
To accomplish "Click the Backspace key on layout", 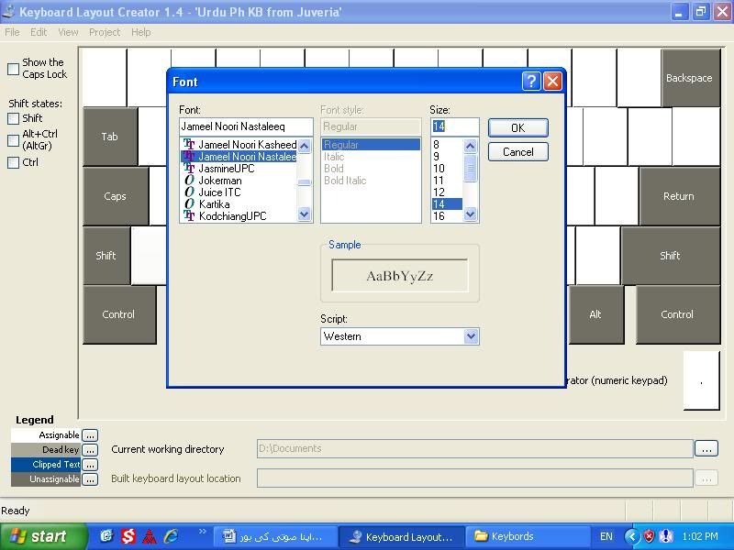I will click(691, 78).
